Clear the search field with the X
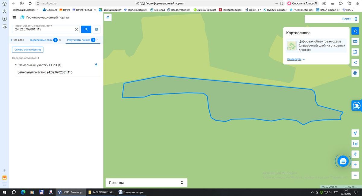This screenshot has width=362, height=196. 76,30
